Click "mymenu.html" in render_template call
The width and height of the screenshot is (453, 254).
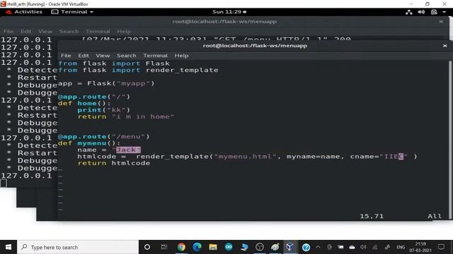pyautogui.click(x=245, y=157)
